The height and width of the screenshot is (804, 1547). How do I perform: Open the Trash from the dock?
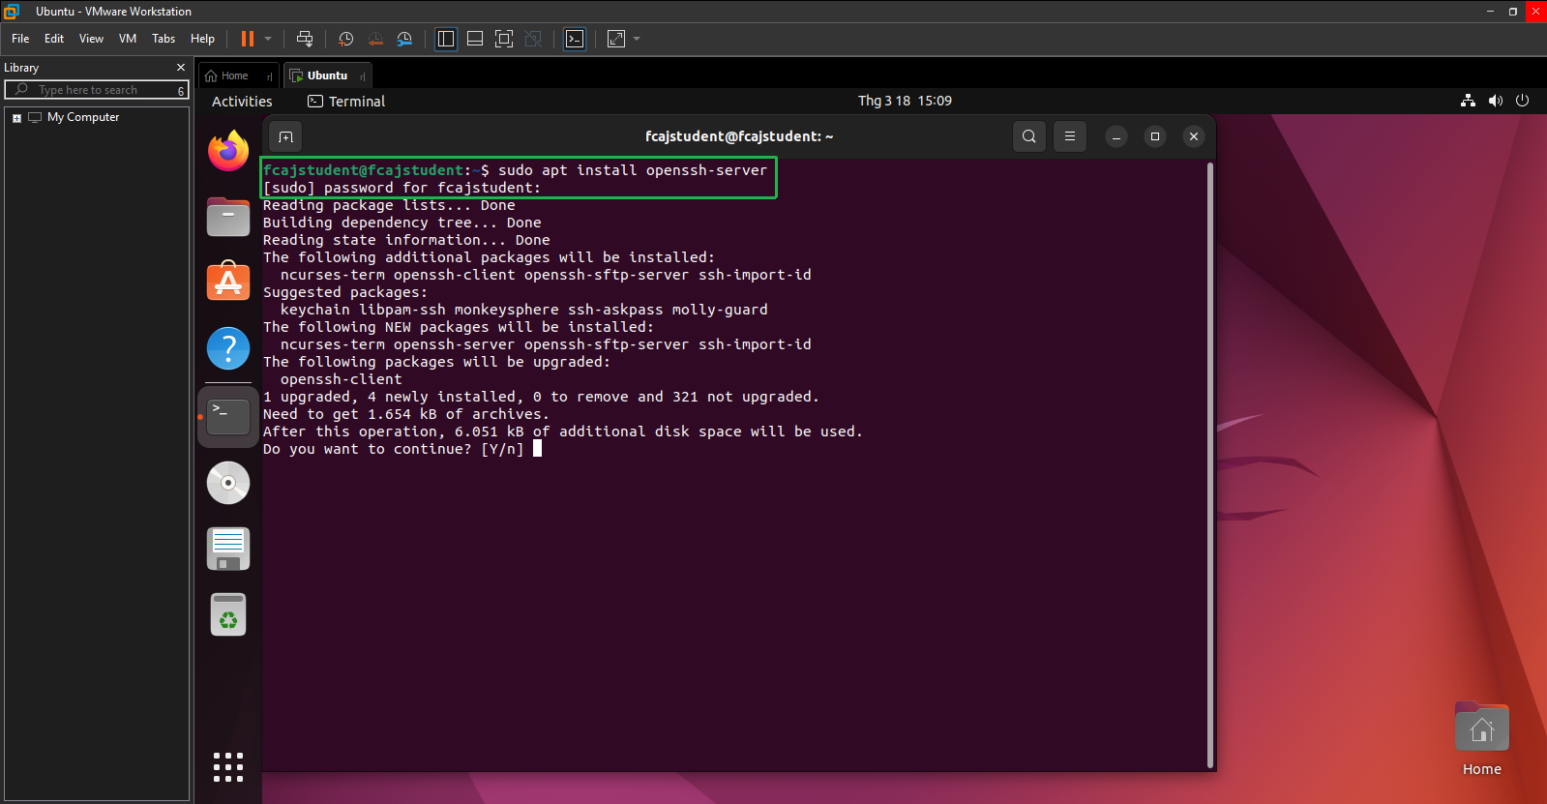click(x=228, y=614)
